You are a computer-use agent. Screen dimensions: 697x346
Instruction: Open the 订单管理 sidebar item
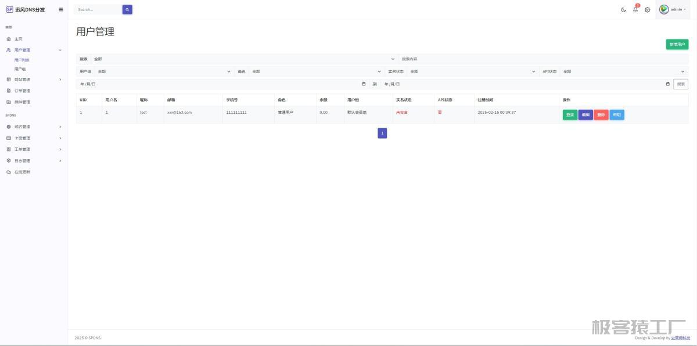pos(22,91)
